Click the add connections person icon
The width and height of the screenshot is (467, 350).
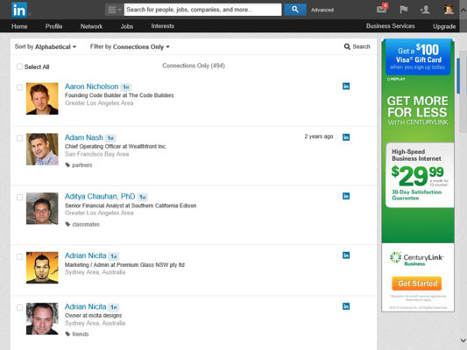(425, 10)
